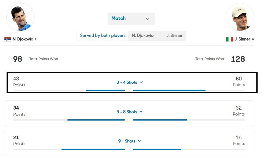
Task: Expand the 9 + Shots section
Action: pos(129,141)
